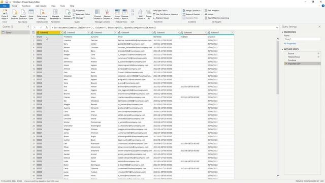The width and height of the screenshot is (325, 183).
Task: Open the Help tab
Action: point(72,6)
